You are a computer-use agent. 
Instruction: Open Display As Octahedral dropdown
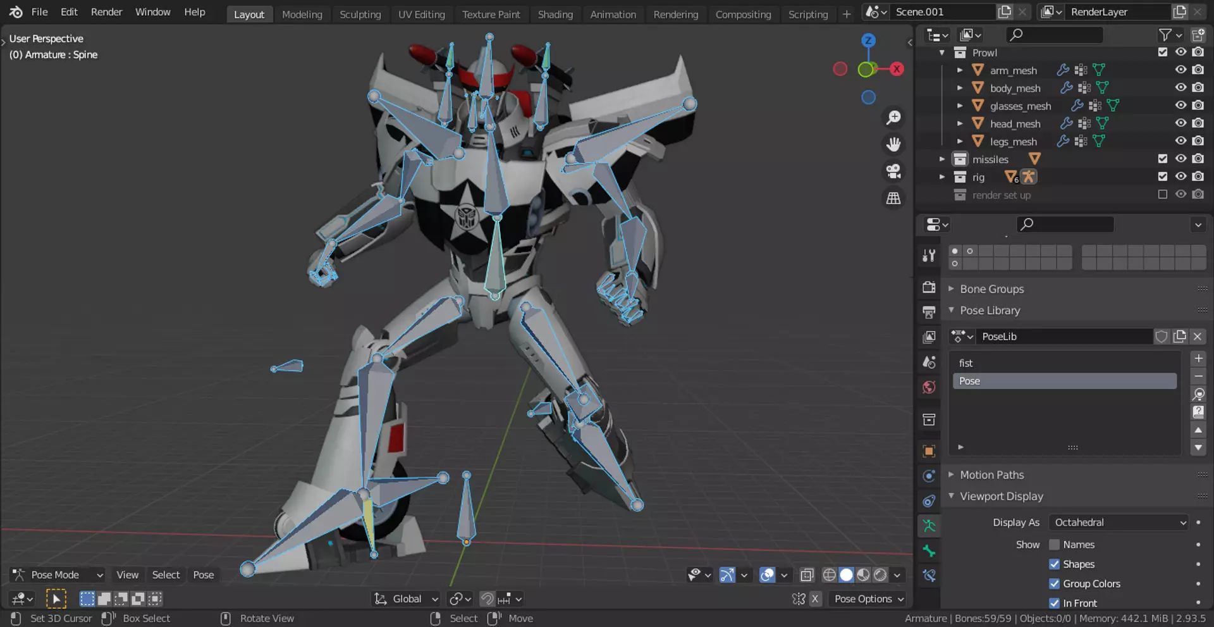(x=1120, y=523)
